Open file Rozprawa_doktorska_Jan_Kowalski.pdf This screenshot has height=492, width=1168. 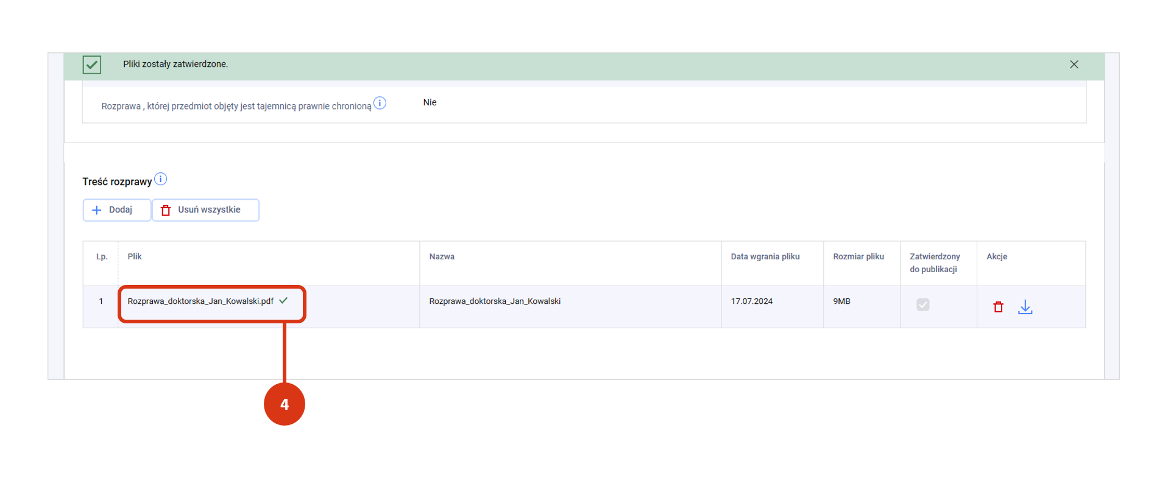tap(200, 301)
